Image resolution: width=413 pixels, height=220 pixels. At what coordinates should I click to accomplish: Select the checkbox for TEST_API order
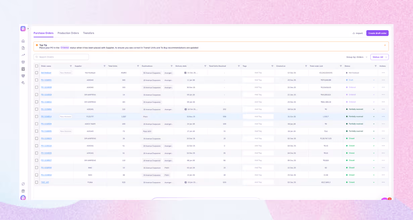[x=37, y=182]
